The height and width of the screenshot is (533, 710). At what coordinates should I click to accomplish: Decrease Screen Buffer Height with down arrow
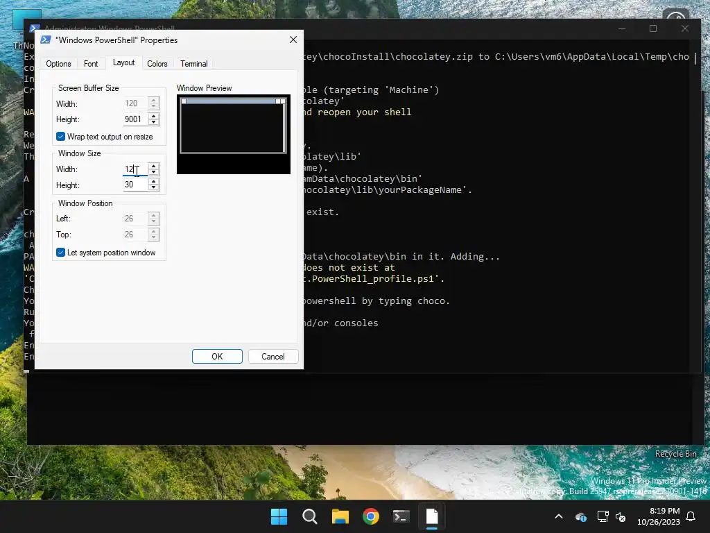(x=154, y=122)
